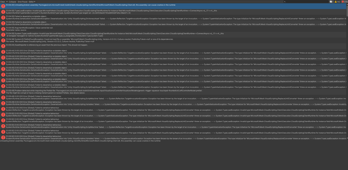Image resolution: width=348 pixels, height=170 pixels.
Task: Open the dropdown arrow next to Clear
Action: coord(7,2)
